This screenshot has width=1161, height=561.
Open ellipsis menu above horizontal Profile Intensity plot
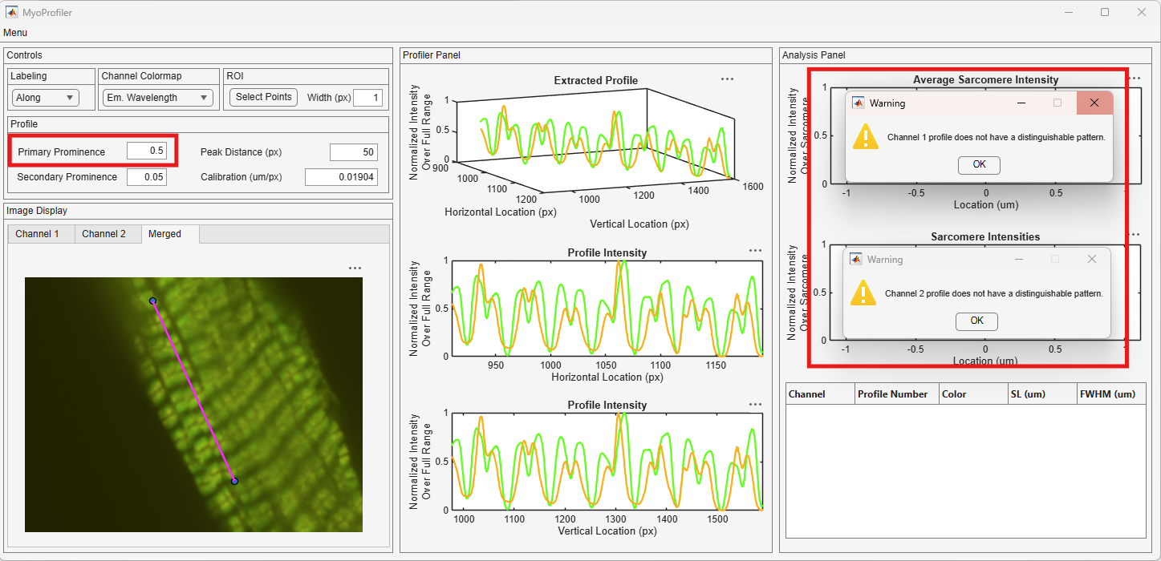pyautogui.click(x=755, y=251)
